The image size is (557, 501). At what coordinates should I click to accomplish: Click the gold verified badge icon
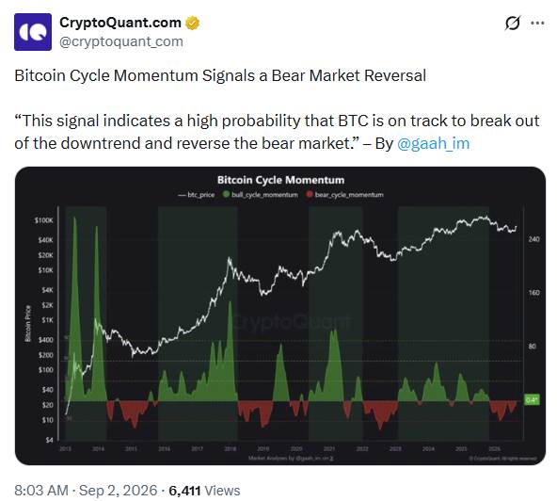click(x=193, y=23)
